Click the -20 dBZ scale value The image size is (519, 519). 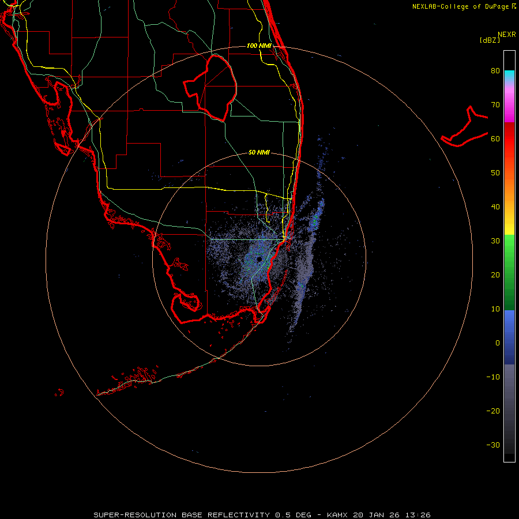[x=493, y=411]
